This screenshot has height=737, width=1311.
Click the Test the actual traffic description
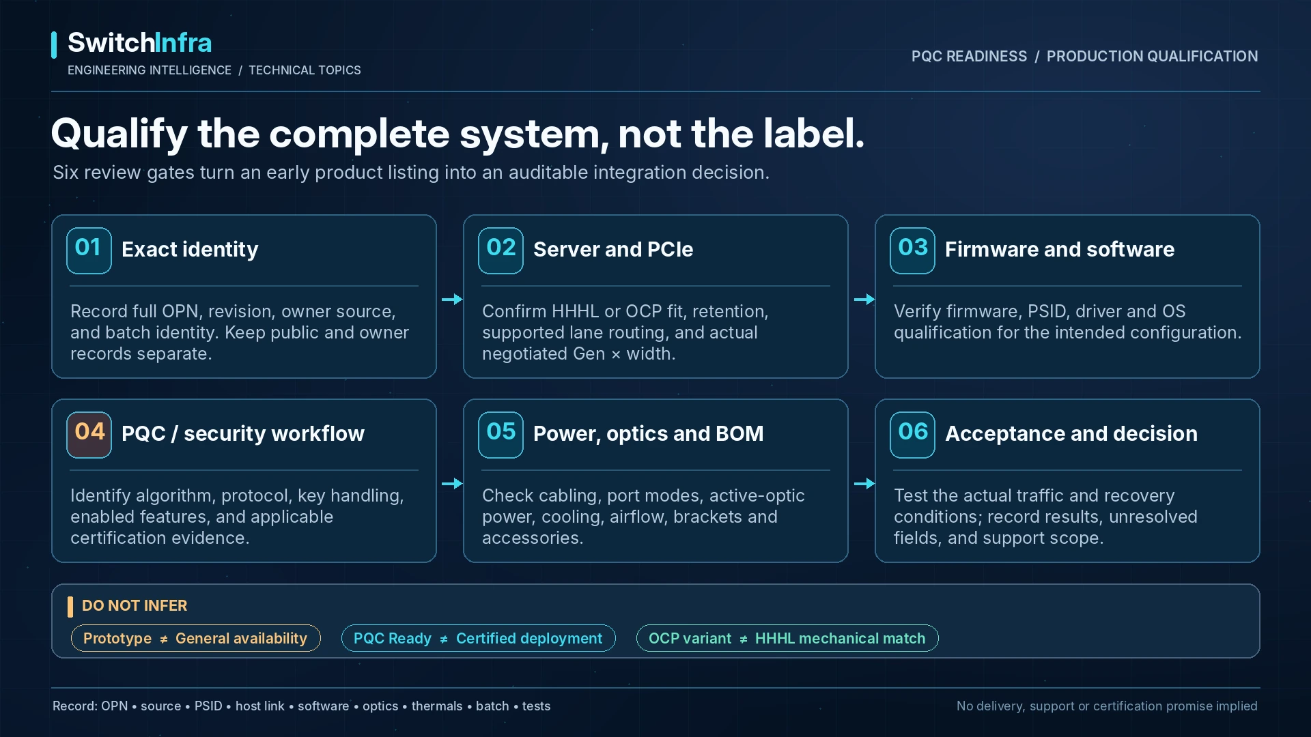(x=1045, y=517)
